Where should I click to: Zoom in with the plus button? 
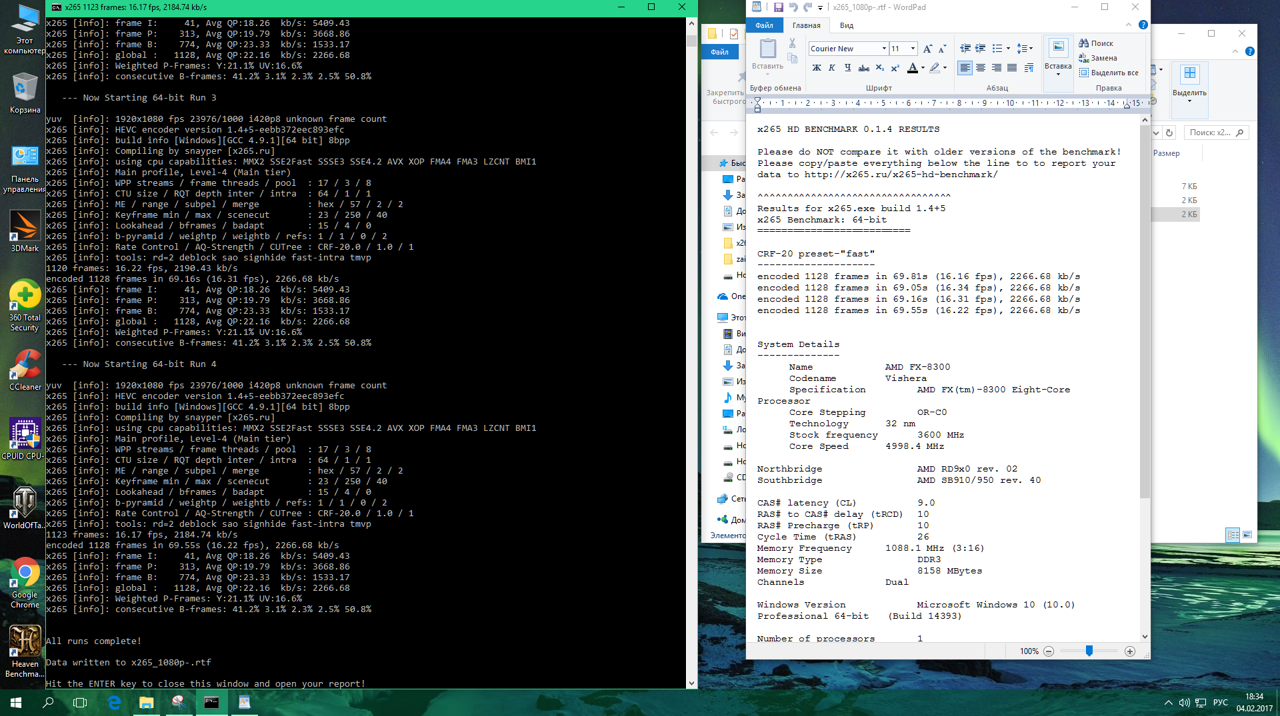1130,651
